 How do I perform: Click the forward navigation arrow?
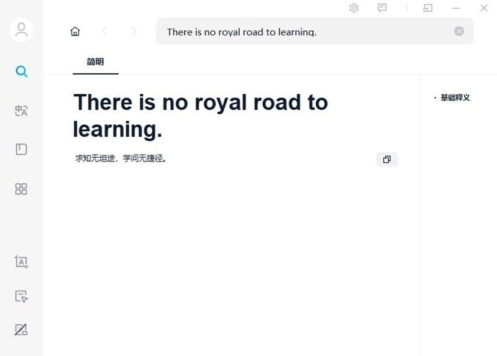tap(134, 31)
